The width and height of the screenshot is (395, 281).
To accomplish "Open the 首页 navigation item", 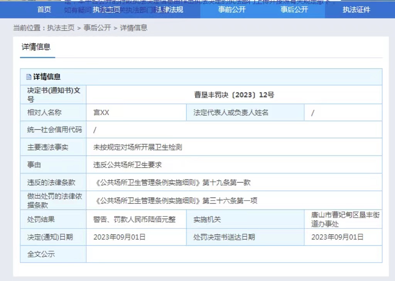I will 44,10.
